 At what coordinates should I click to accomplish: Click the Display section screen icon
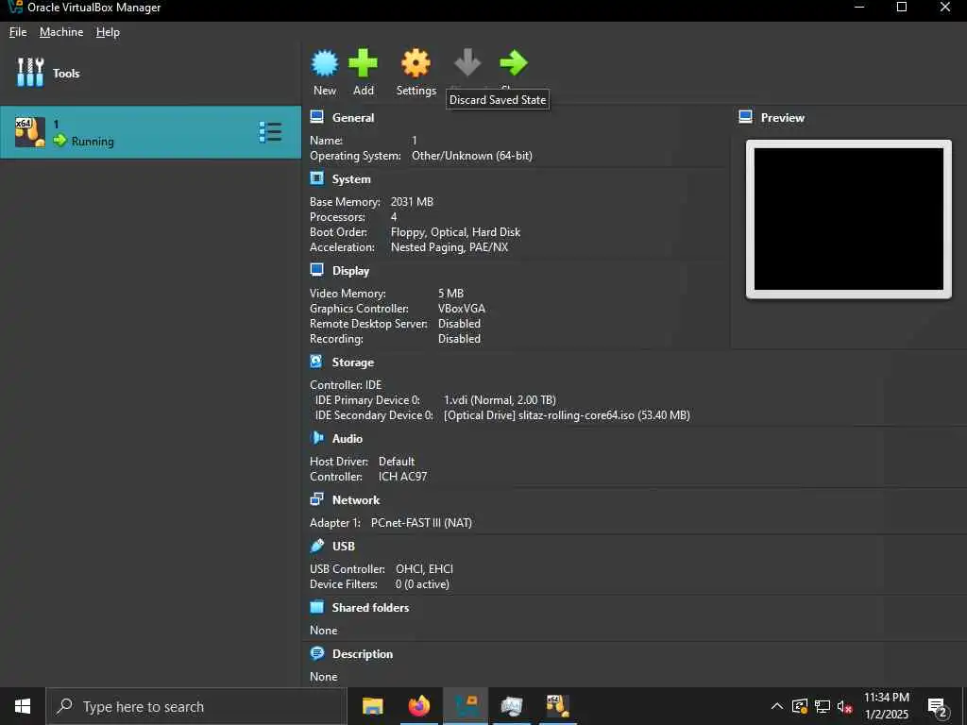coord(317,270)
